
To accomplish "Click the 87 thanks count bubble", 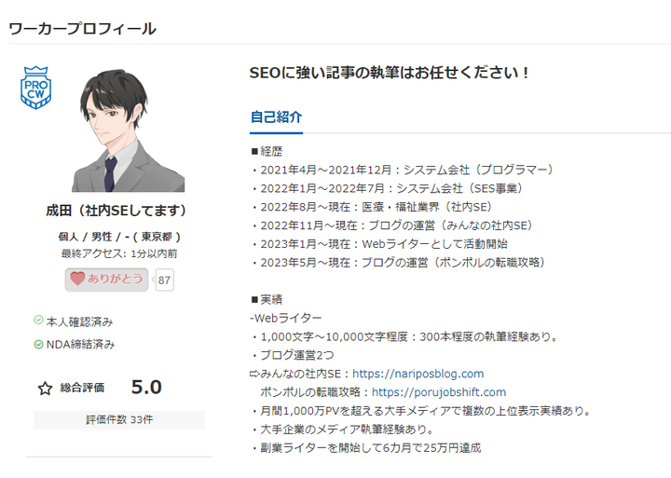I will point(164,280).
